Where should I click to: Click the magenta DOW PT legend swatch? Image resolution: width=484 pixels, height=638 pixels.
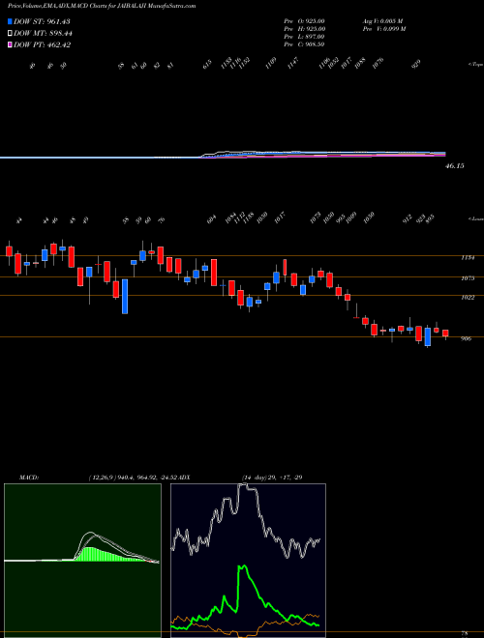pos(10,44)
